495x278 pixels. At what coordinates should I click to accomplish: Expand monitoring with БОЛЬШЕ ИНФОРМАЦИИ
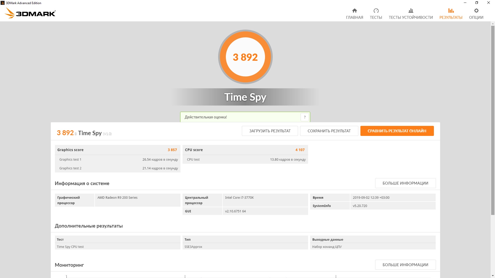click(x=405, y=265)
